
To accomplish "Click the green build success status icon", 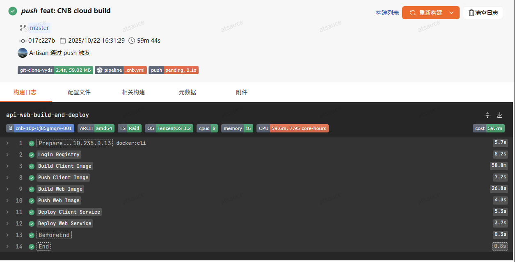I will click(13, 11).
